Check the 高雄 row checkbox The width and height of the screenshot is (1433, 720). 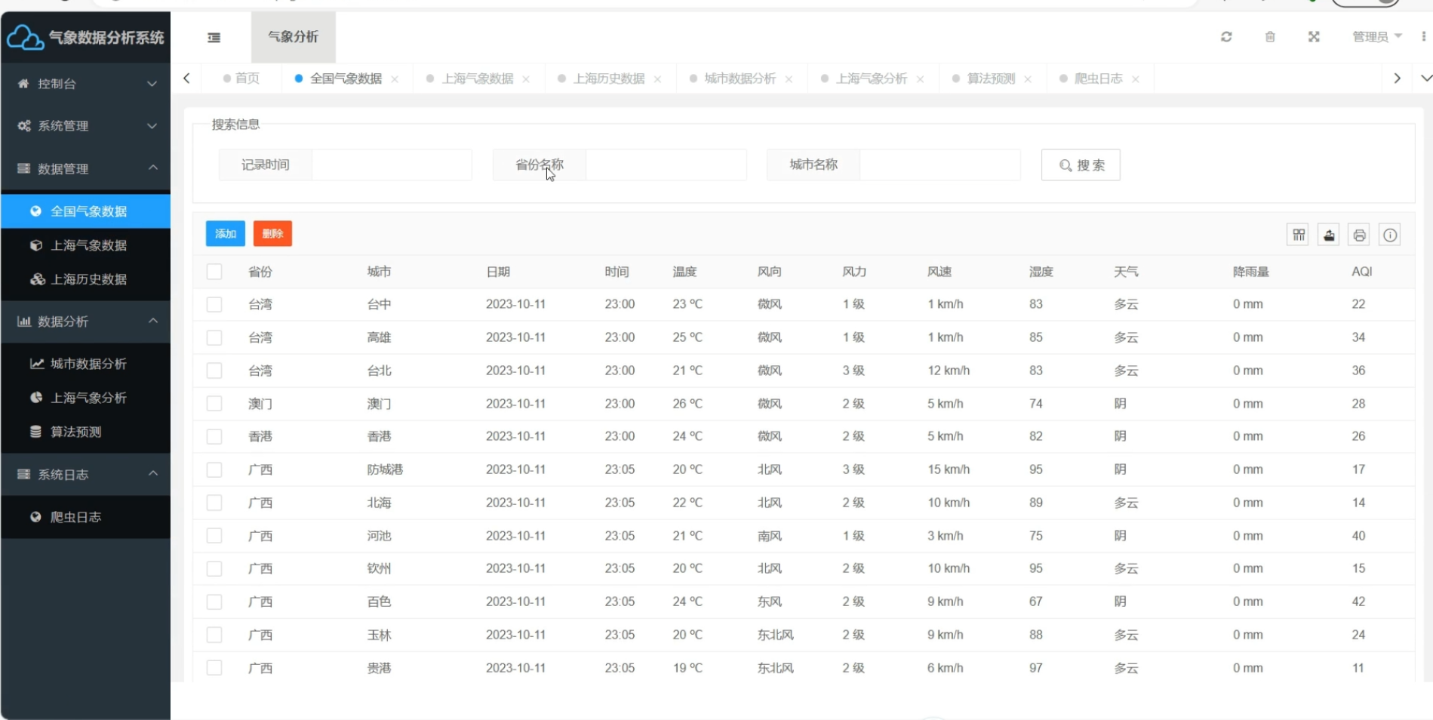pos(214,337)
